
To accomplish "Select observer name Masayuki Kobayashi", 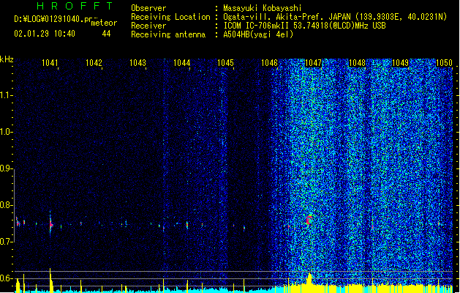I will 263,8.
